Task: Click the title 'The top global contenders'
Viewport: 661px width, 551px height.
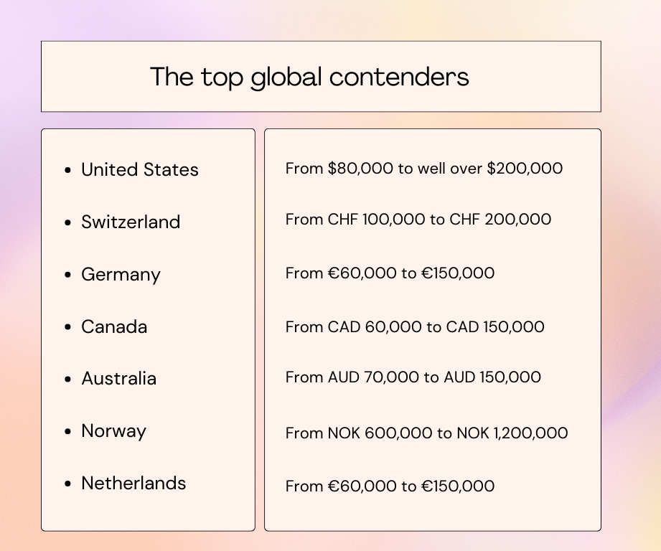Action: tap(309, 77)
